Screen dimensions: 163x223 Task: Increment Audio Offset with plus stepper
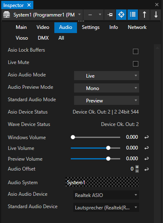137,167
